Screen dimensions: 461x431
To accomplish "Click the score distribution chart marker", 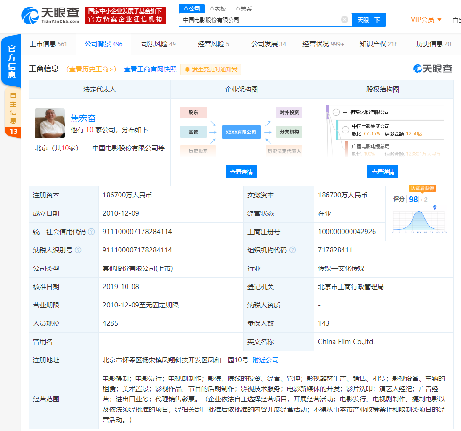I will coord(435,207).
